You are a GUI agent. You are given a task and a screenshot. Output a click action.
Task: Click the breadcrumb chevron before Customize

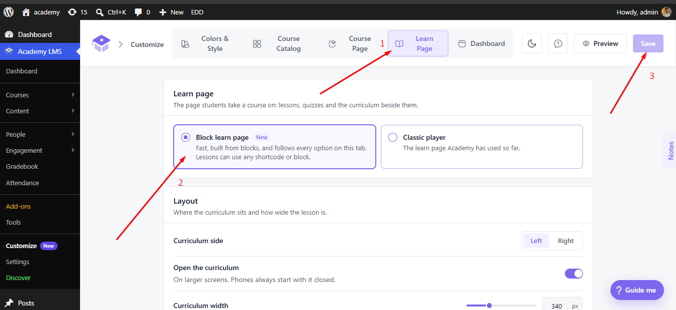point(121,44)
